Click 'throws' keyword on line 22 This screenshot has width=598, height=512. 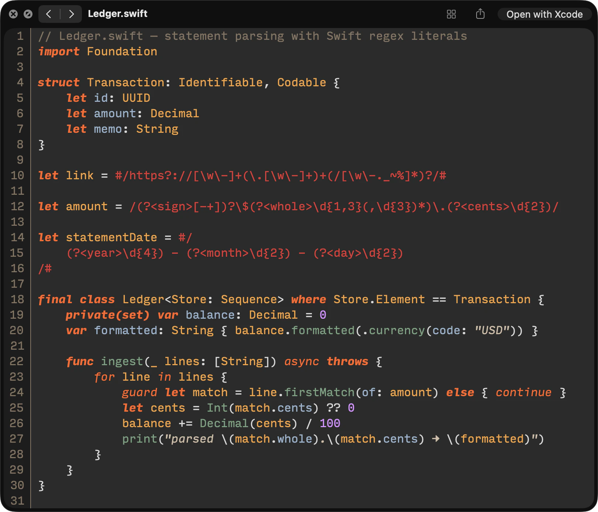(x=347, y=361)
